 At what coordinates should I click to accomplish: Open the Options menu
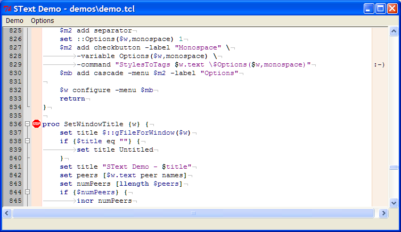(42, 21)
